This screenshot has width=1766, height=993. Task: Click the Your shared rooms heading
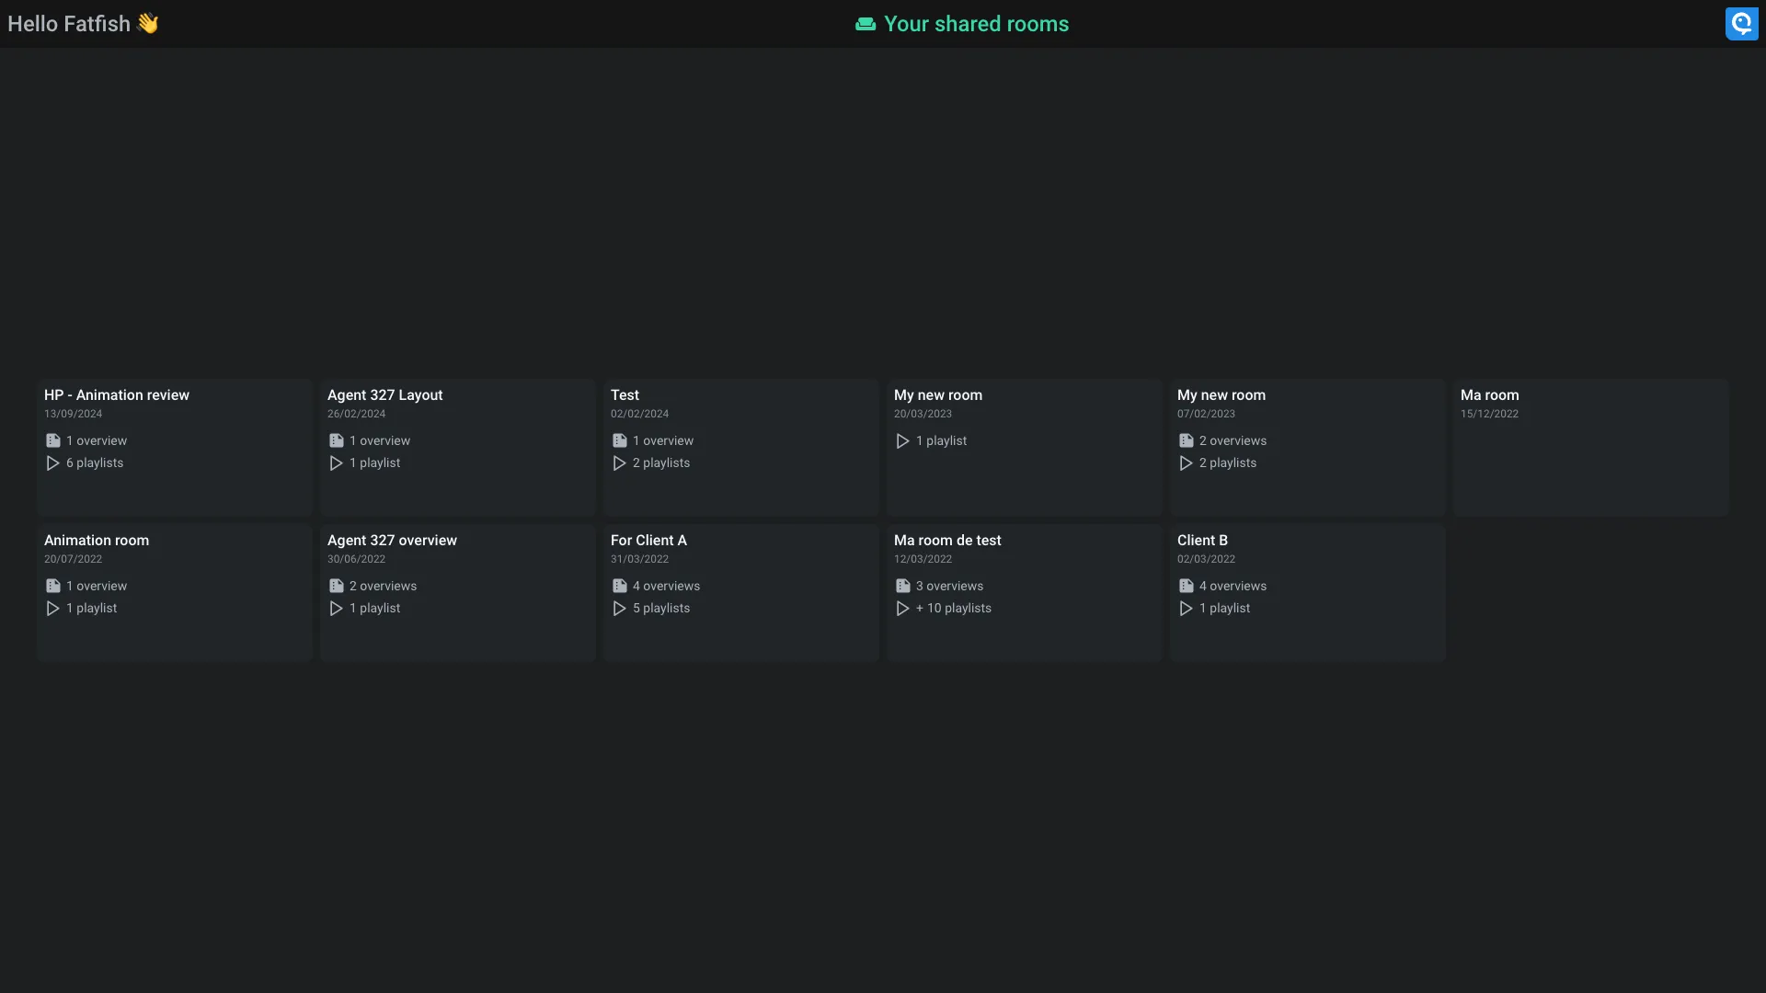click(x=976, y=24)
